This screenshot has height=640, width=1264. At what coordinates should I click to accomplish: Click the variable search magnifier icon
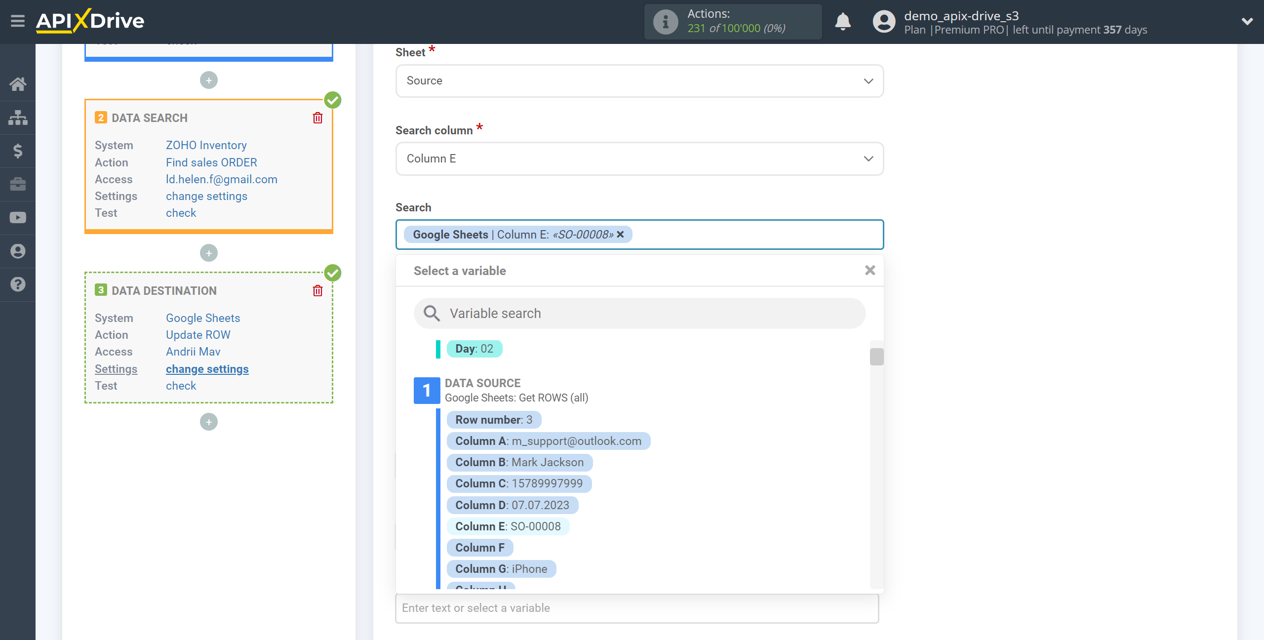tap(432, 313)
